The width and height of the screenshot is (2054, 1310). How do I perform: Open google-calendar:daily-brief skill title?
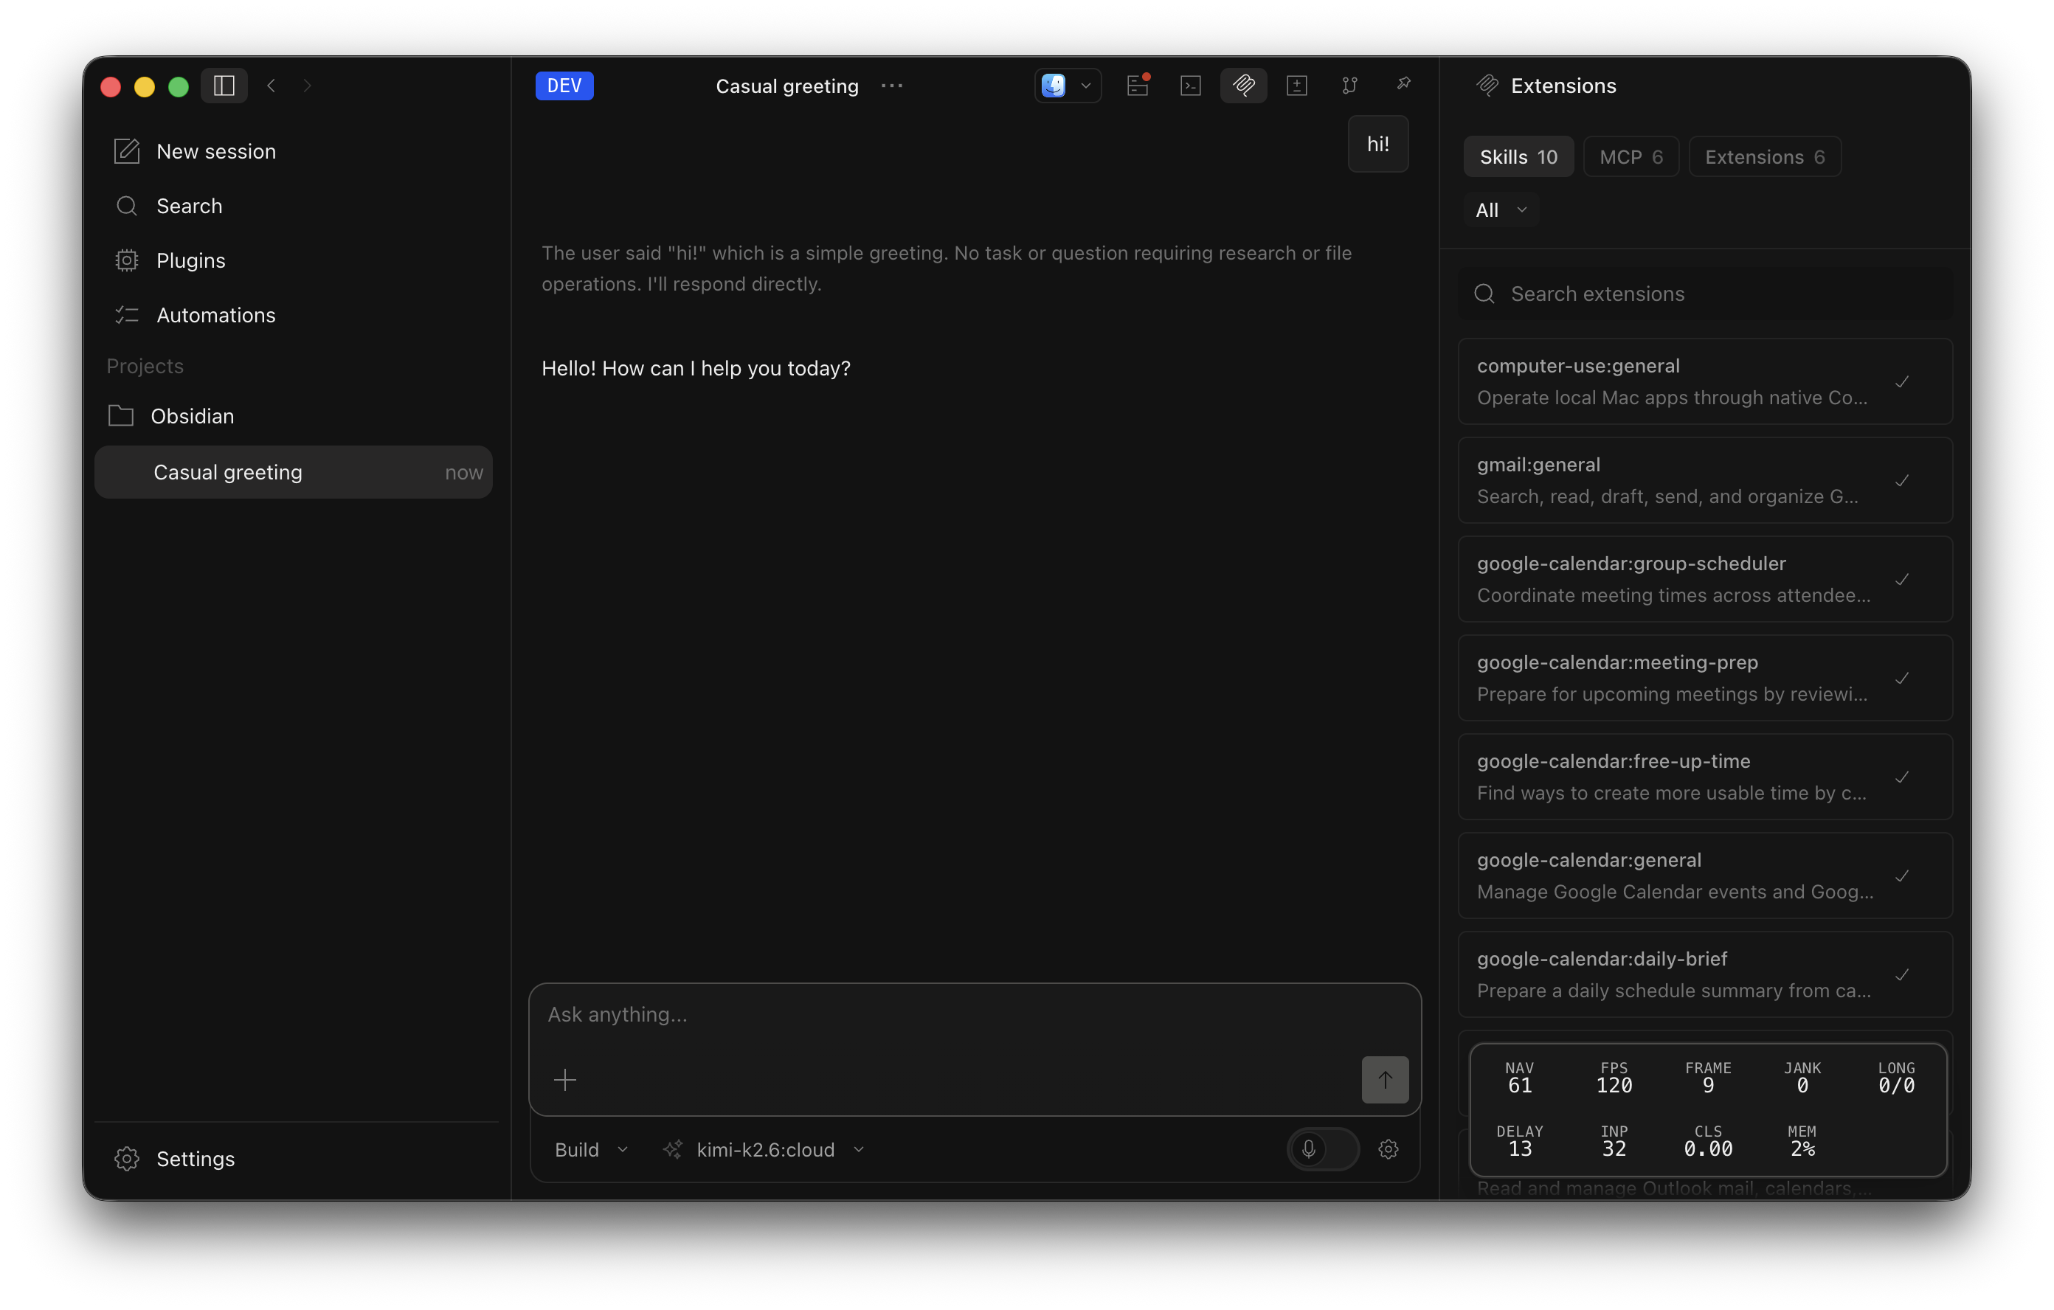[x=1602, y=959]
